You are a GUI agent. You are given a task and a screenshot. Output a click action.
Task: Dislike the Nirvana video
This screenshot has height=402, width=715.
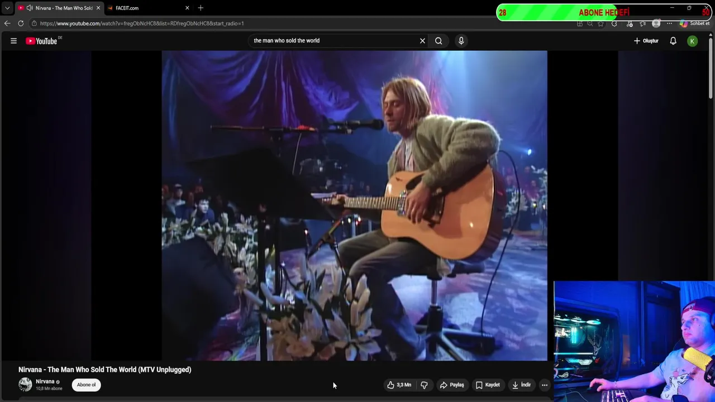[424, 385]
